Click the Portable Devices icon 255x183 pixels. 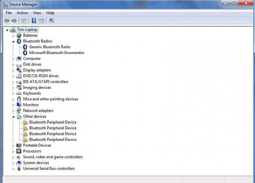[19, 145]
